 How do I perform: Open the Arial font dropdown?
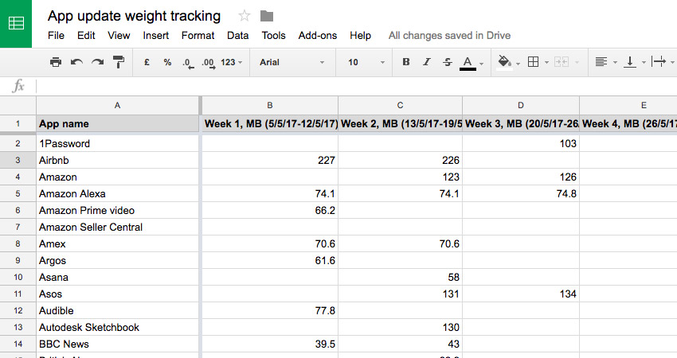tap(292, 62)
